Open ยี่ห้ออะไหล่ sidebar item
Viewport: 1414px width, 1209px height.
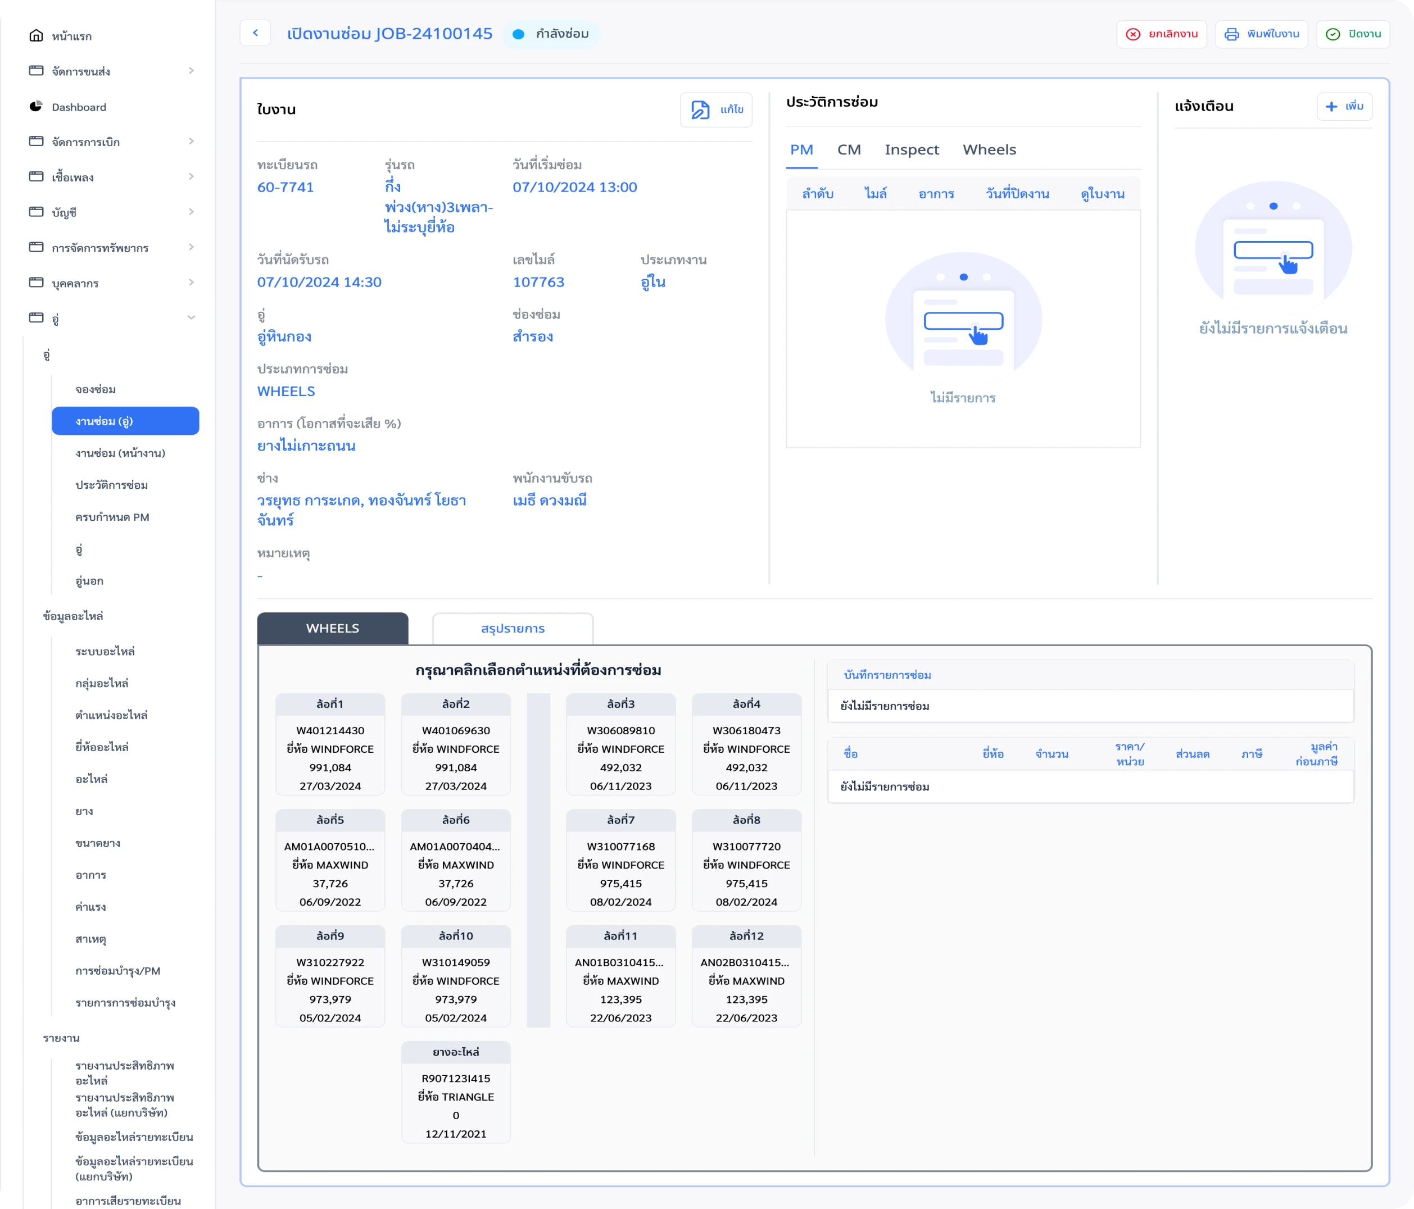(x=102, y=747)
